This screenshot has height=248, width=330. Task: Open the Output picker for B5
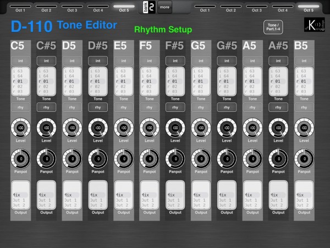click(304, 195)
